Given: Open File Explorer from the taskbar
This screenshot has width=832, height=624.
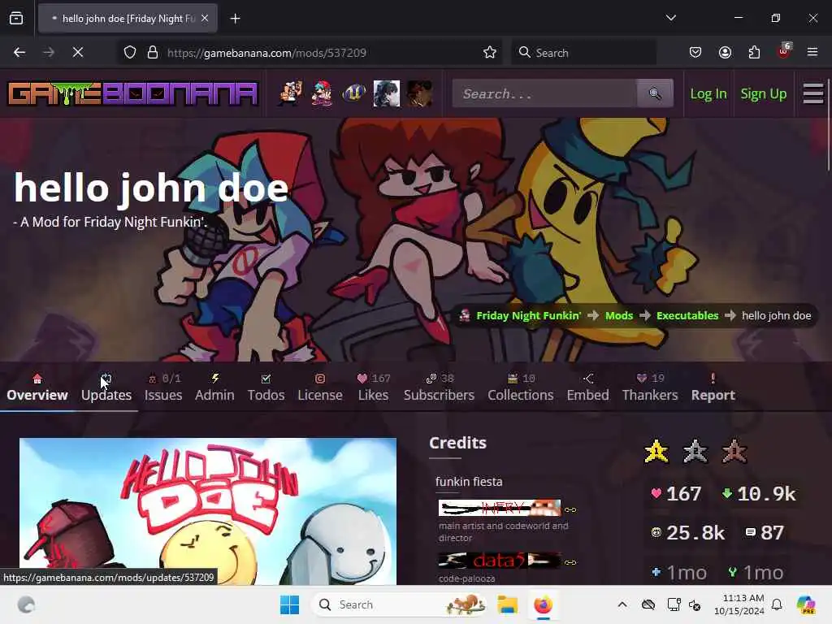Looking at the screenshot, I should 507,604.
